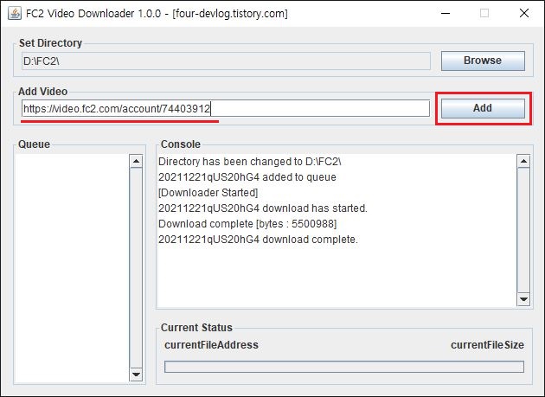This screenshot has height=397, width=545.
Task: Click the Queue scrollbar down arrow
Action: tap(136, 374)
